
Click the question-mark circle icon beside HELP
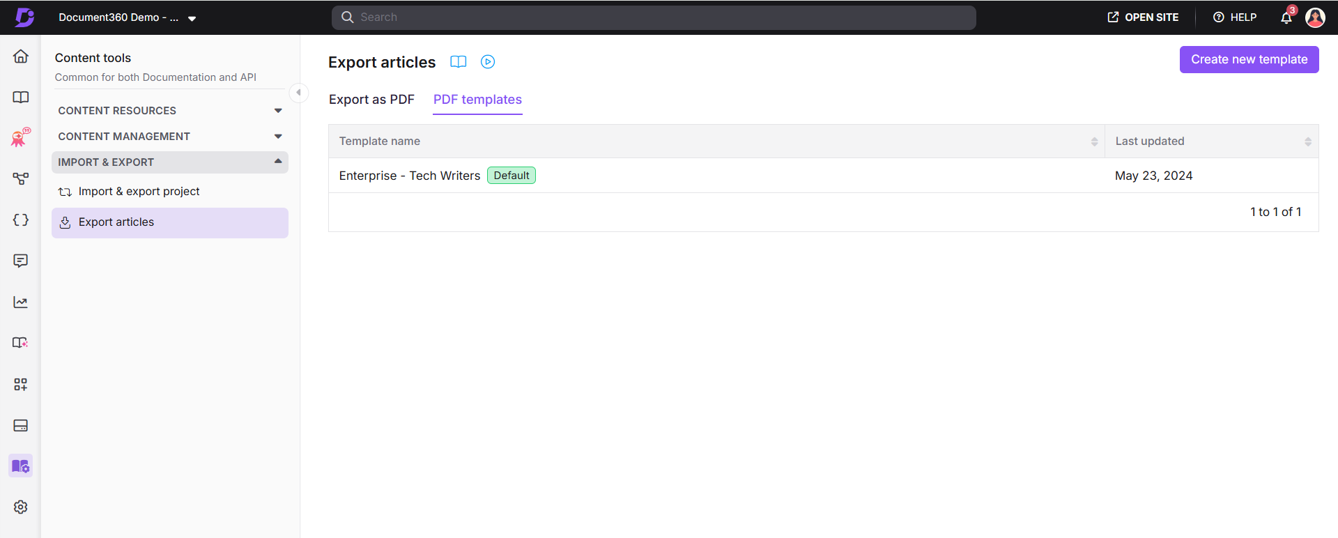[x=1219, y=17]
